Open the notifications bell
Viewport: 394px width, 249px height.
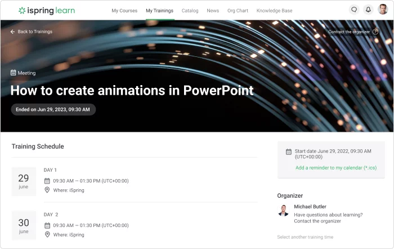click(x=368, y=10)
